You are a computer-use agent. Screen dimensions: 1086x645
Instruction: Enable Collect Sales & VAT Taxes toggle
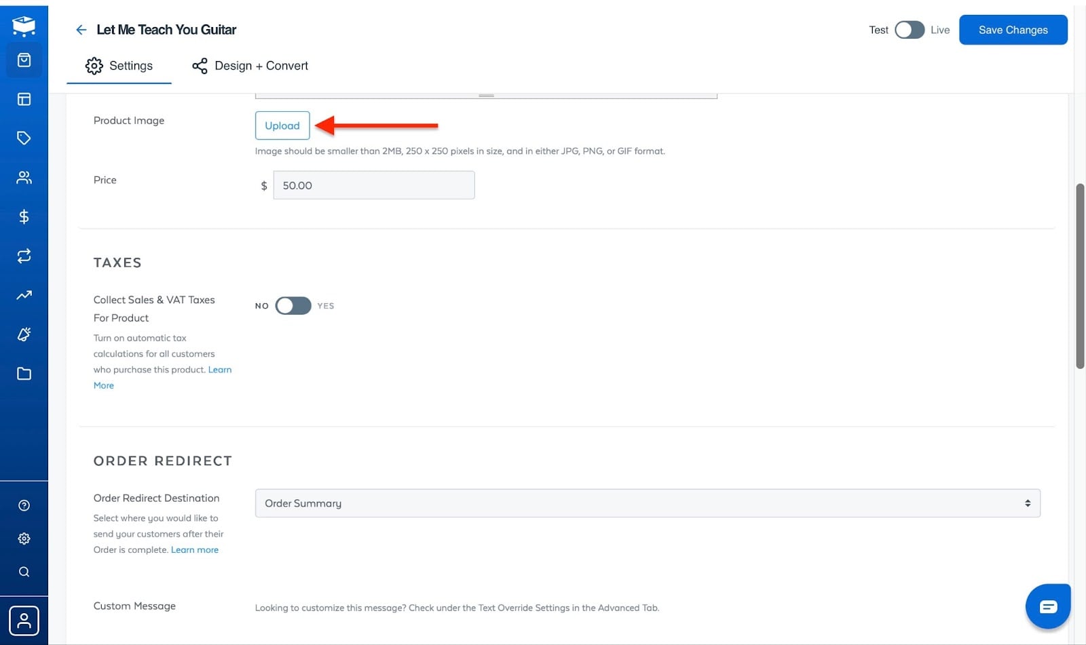click(293, 306)
